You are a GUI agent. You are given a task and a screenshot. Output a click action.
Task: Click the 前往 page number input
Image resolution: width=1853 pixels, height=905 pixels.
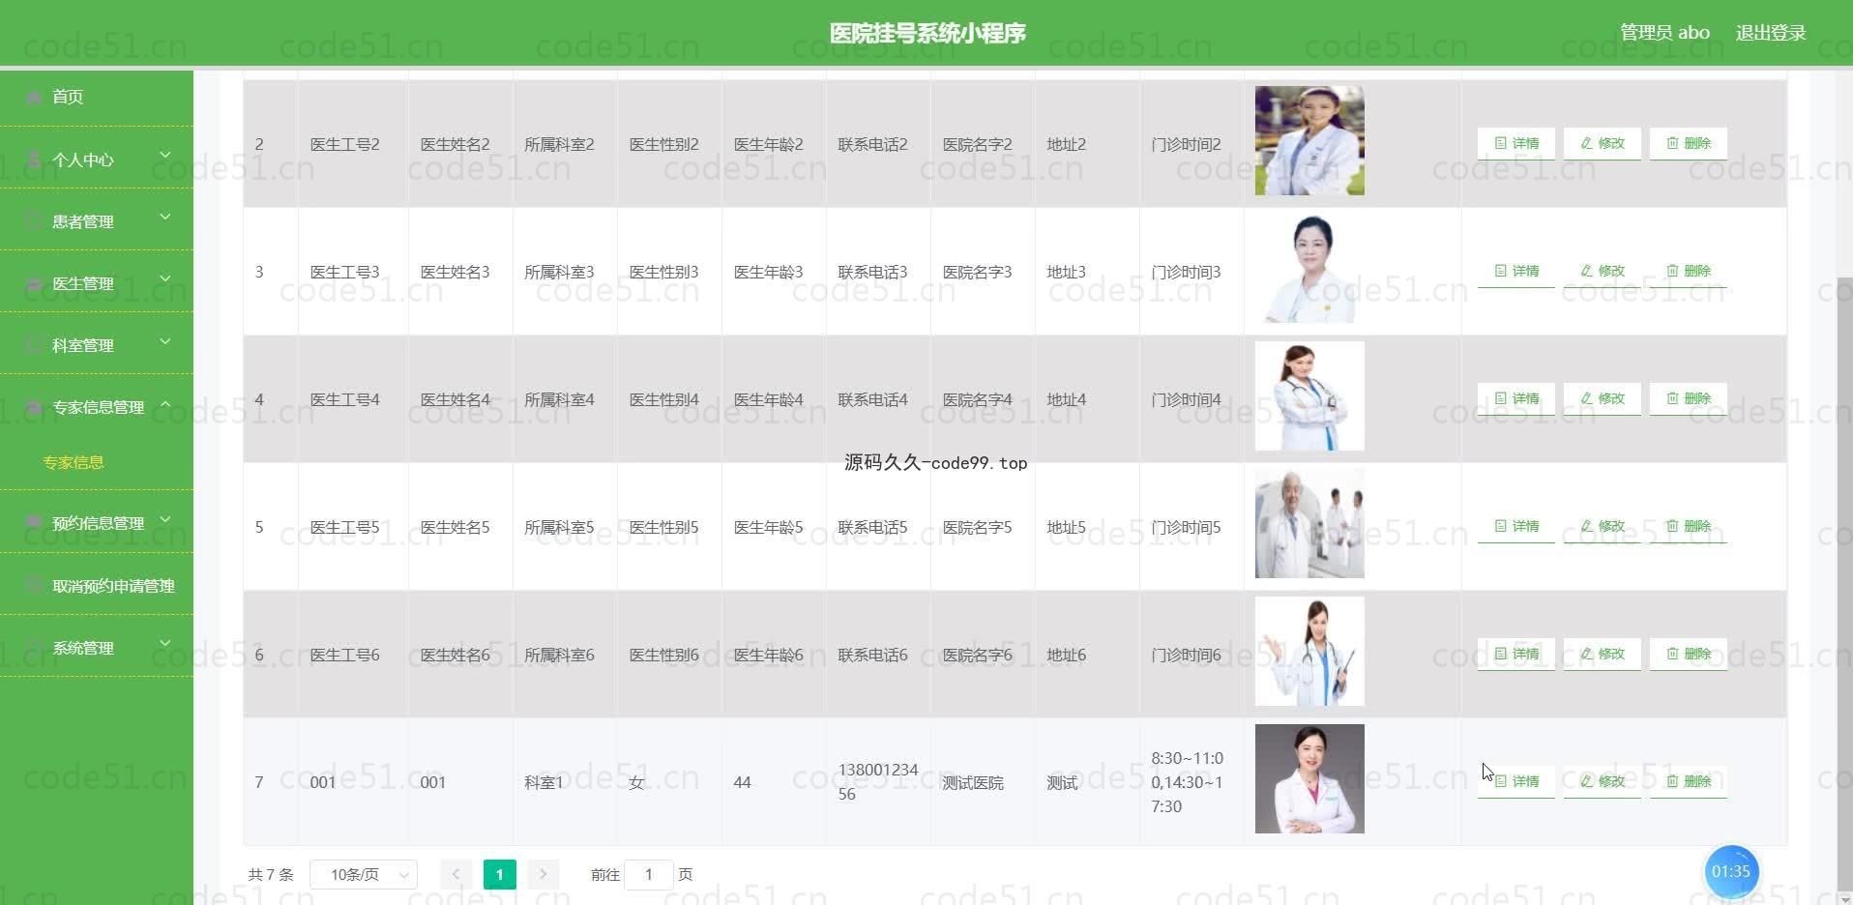click(648, 874)
